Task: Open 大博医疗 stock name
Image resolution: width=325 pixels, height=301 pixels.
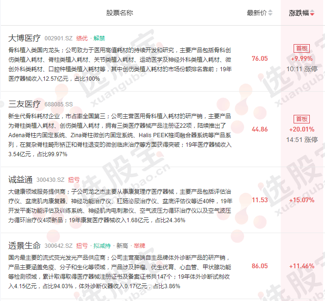Action: pos(24,38)
